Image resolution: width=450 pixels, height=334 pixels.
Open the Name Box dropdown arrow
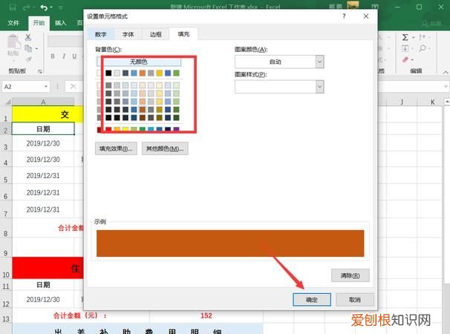[x=45, y=86]
